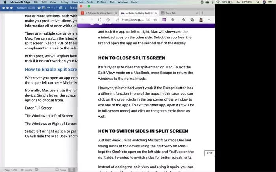Click the Refresh button in Edge

100,20
